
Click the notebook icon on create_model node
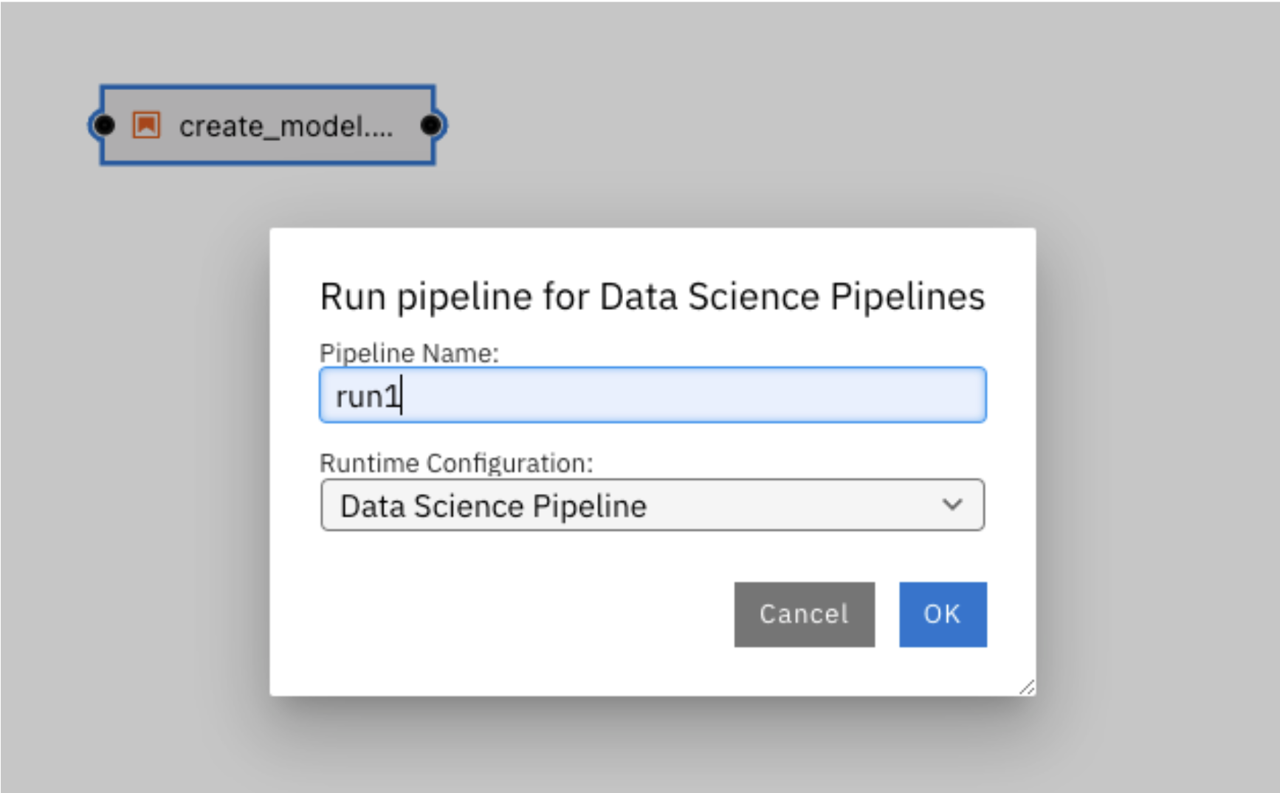[x=146, y=125]
